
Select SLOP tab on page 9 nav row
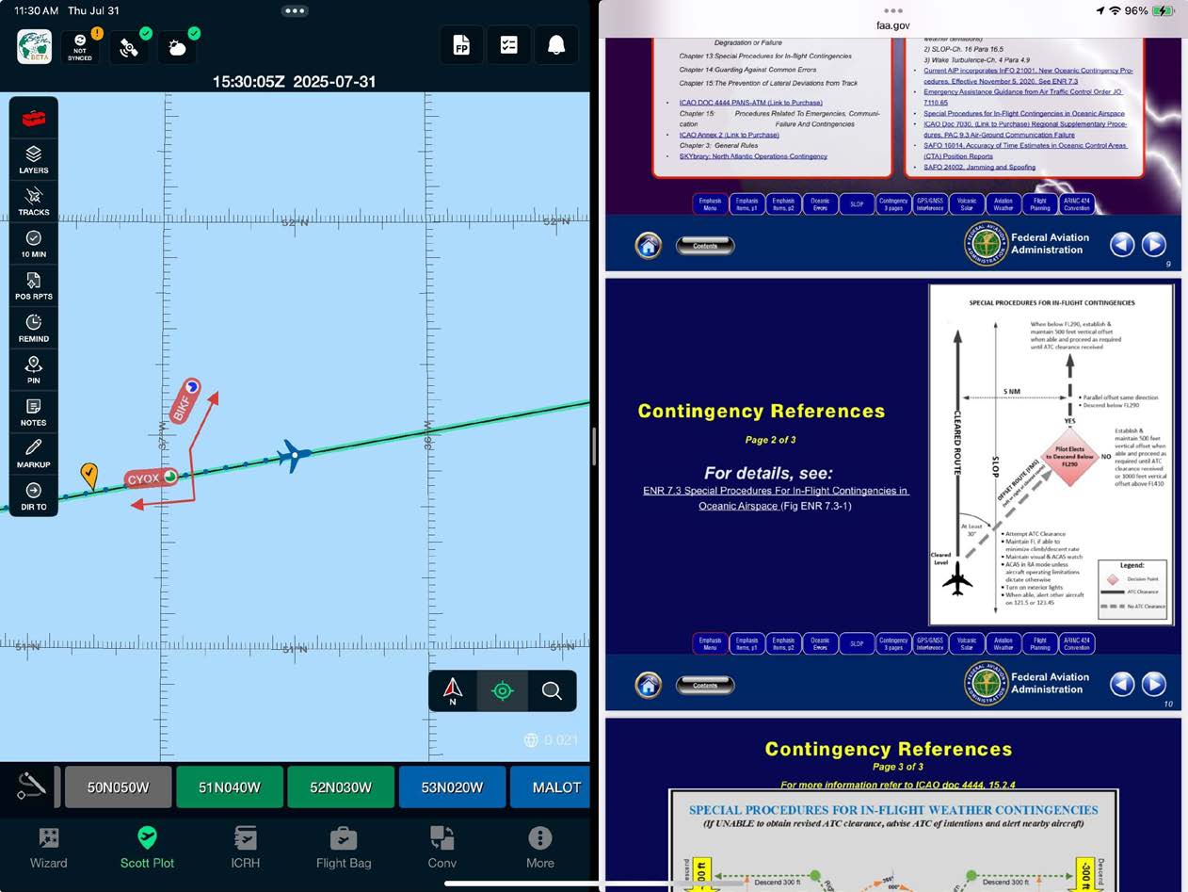pyautogui.click(x=857, y=203)
